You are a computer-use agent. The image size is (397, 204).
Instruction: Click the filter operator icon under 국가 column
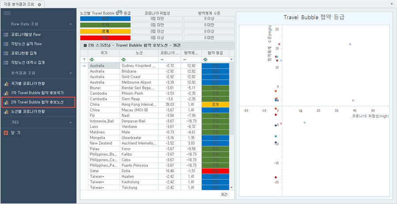point(91,59)
